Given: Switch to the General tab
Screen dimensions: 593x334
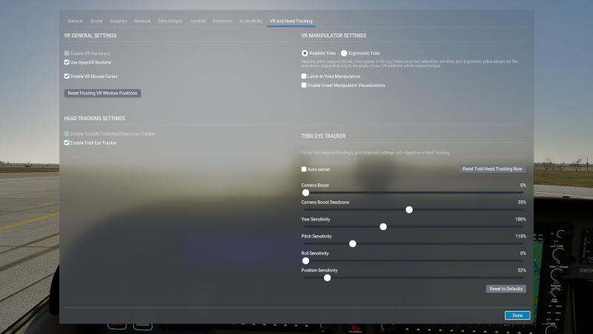Looking at the screenshot, I should tap(75, 21).
